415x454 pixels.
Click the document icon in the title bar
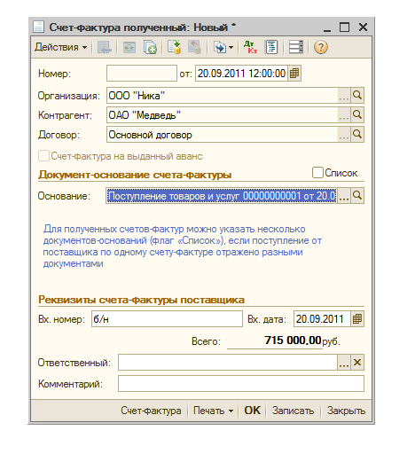(x=39, y=27)
